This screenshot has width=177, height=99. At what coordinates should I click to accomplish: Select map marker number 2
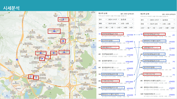[36, 78]
